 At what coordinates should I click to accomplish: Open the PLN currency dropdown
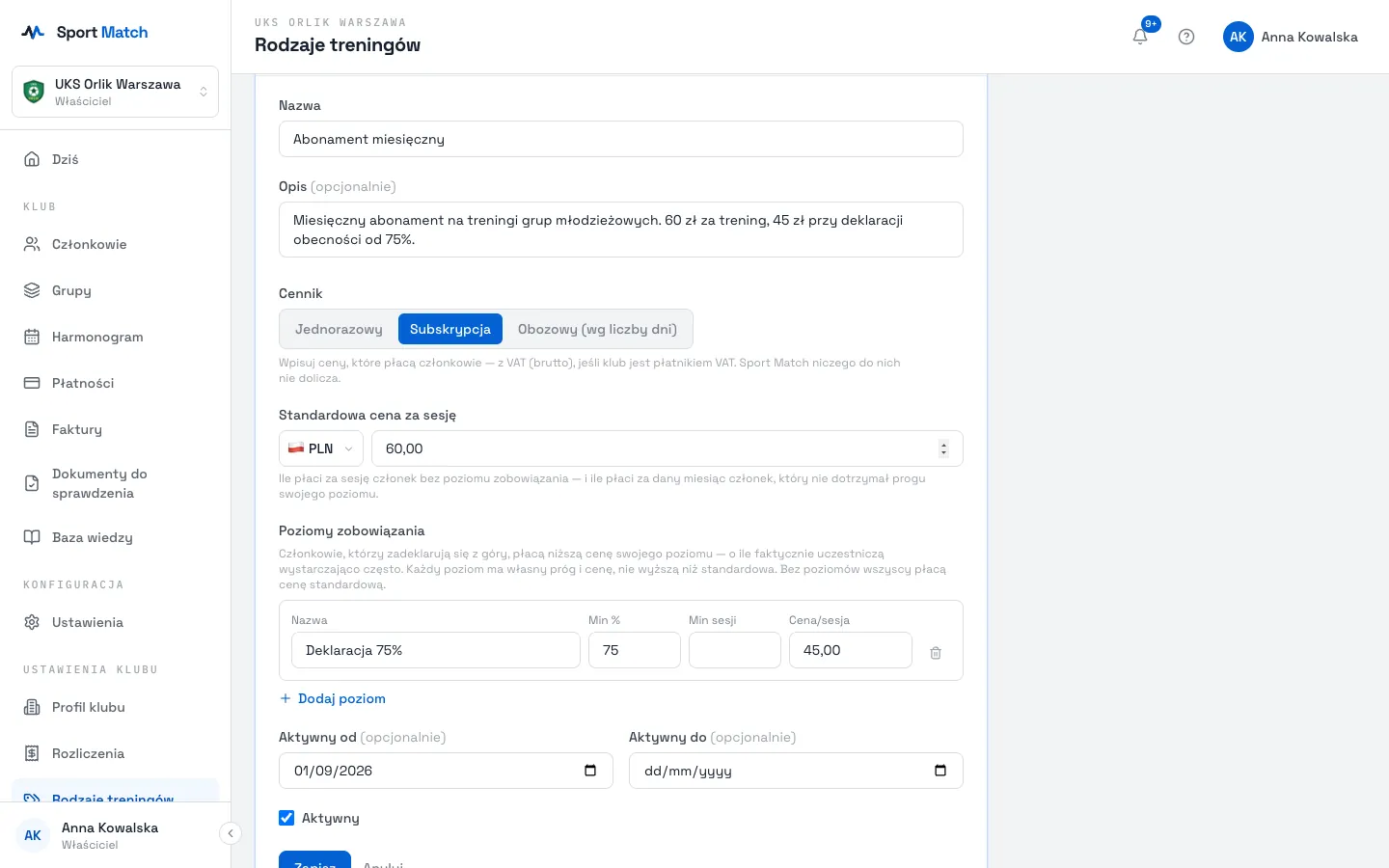321,448
